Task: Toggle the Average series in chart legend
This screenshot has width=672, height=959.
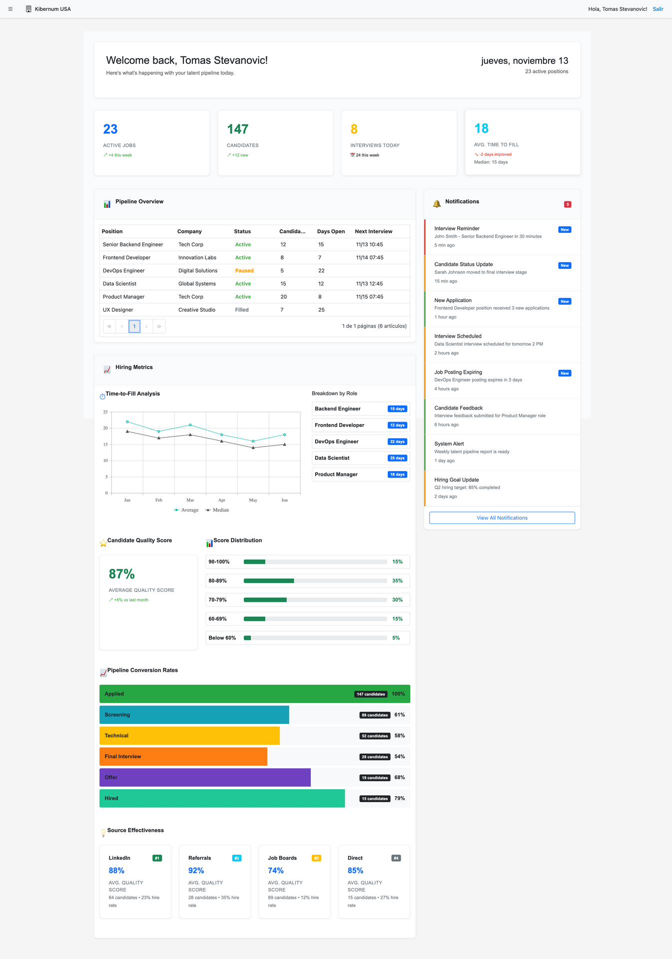Action: [x=186, y=510]
